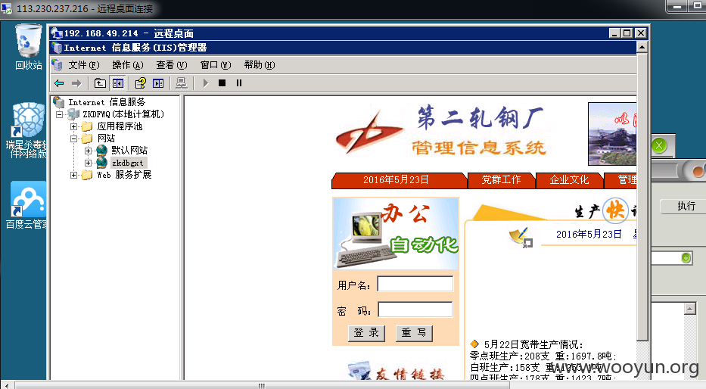Click the green X button at right
Screen dimensions: 706x389
(659, 145)
